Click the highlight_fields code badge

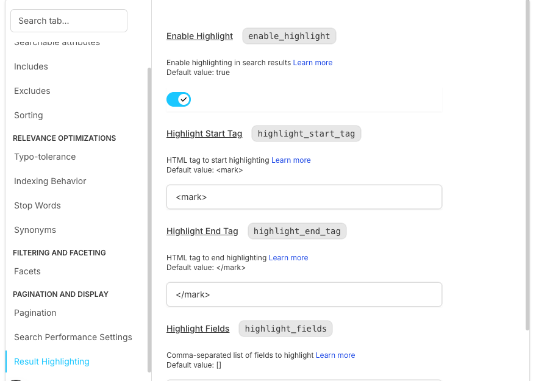tap(285, 329)
